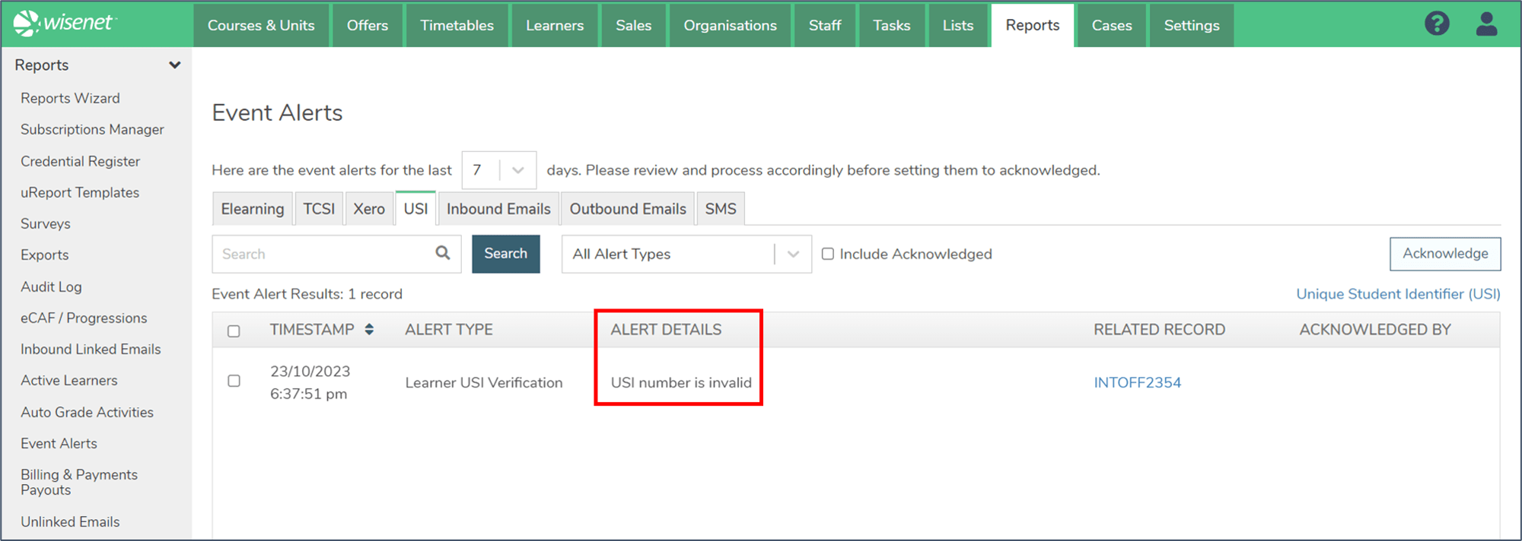The width and height of the screenshot is (1522, 541).
Task: Open Exports in sidebar
Action: click(x=45, y=255)
